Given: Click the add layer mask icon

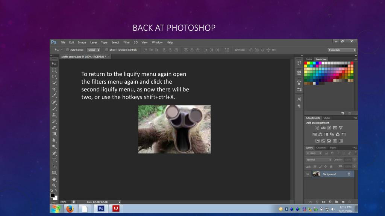Looking at the screenshot, I should pyautogui.click(x=324, y=202).
